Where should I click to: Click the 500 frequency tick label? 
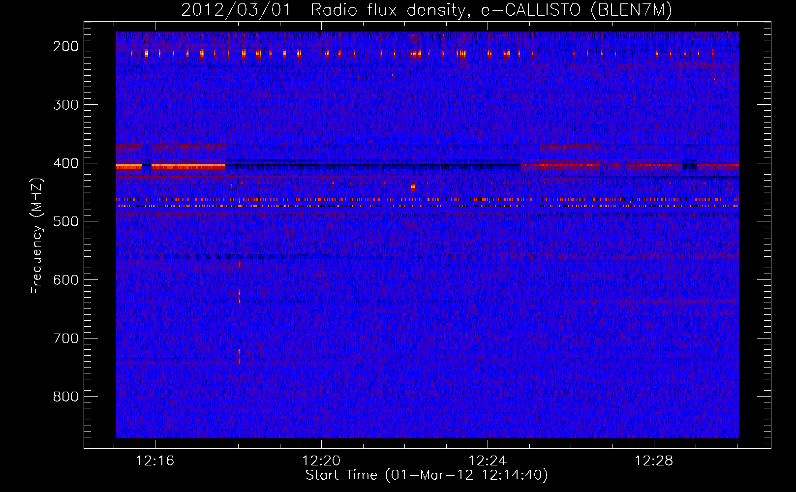click(x=66, y=221)
